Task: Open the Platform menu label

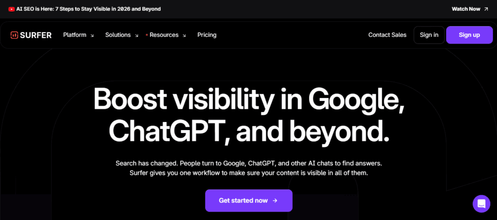Action: pos(75,35)
